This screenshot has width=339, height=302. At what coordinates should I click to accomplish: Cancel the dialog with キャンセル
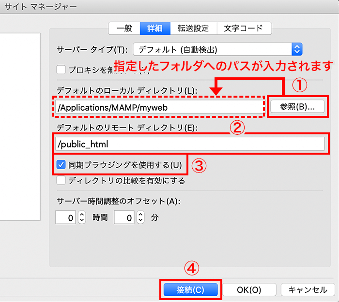(x=308, y=290)
